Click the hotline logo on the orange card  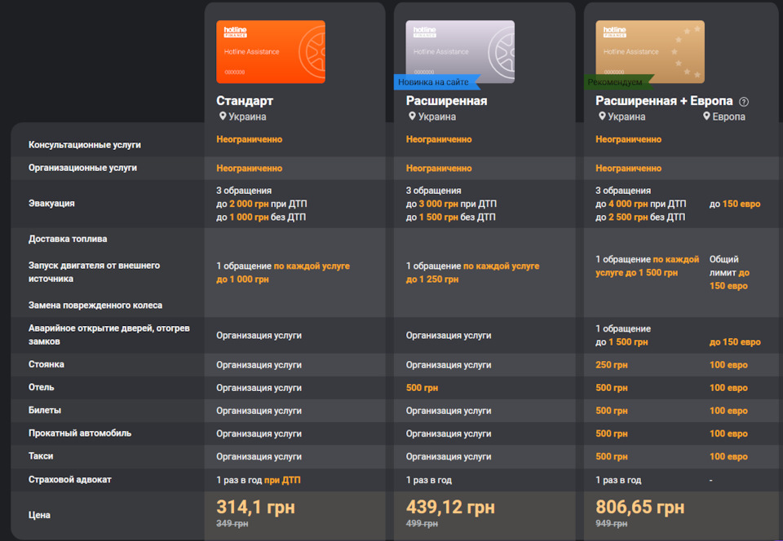235,32
